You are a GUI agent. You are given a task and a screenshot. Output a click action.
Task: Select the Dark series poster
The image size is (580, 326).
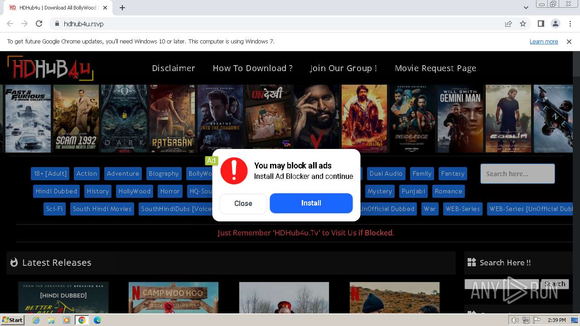point(124,119)
